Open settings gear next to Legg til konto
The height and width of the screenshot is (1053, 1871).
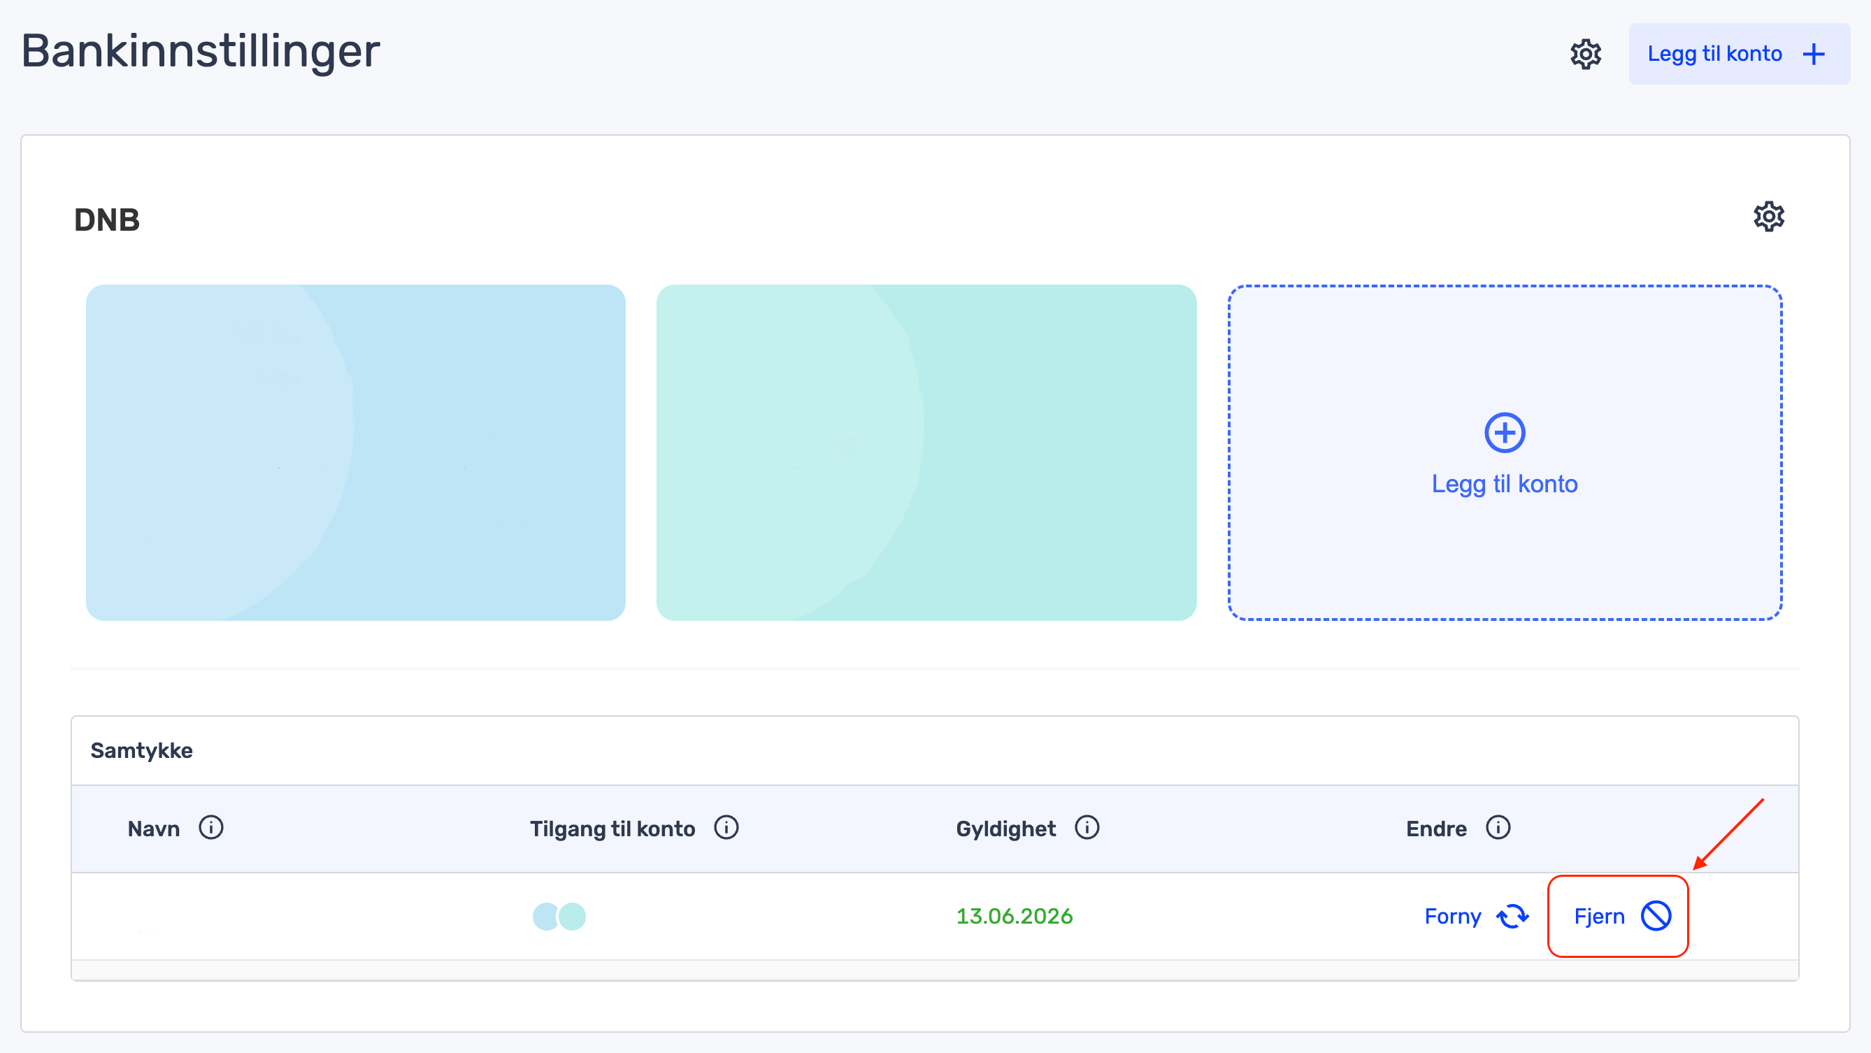(1586, 55)
